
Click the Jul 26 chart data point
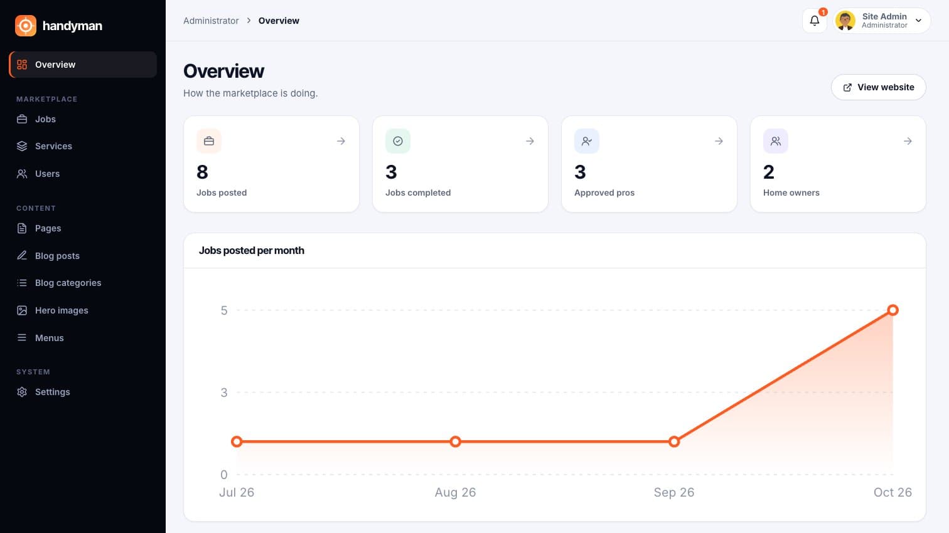coord(237,441)
